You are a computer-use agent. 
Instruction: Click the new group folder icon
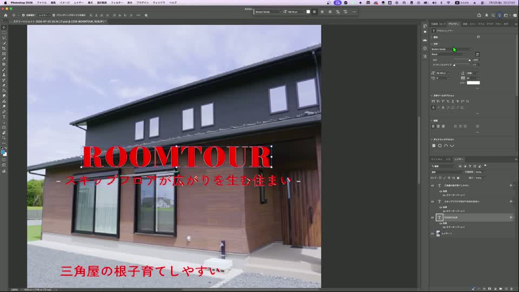501,289
